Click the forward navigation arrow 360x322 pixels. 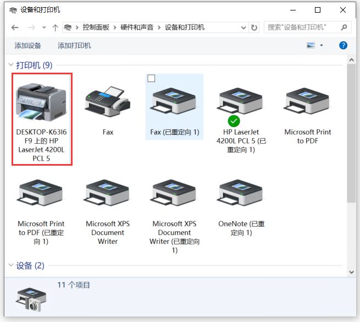click(31, 28)
